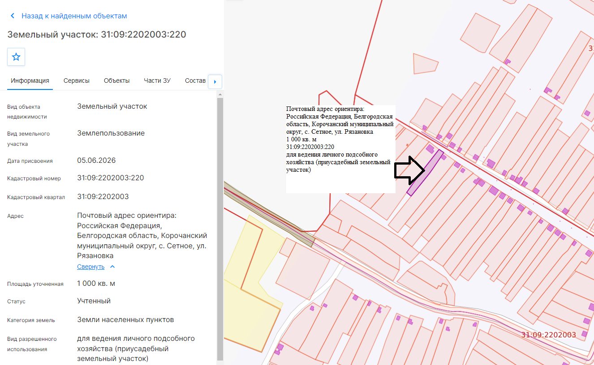Click "Площадь уточненная" label
Image resolution: width=594 pixels, height=365 pixels.
tap(35, 284)
